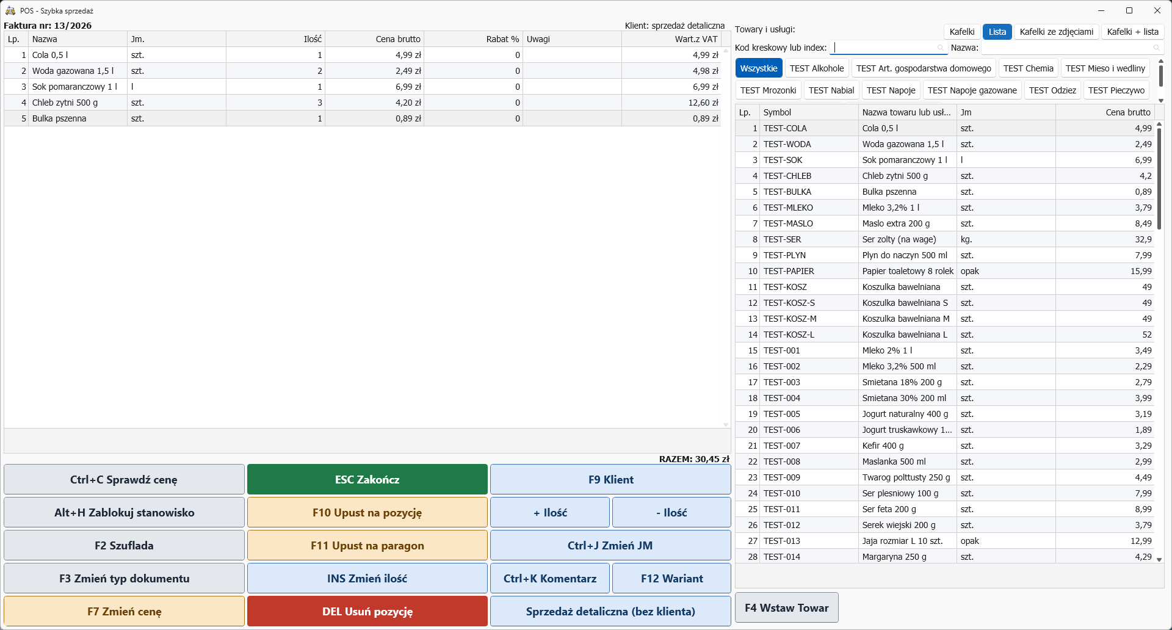This screenshot has height=630, width=1172.
Task: Click the product list vertical scrollbar
Action: 1159,342
